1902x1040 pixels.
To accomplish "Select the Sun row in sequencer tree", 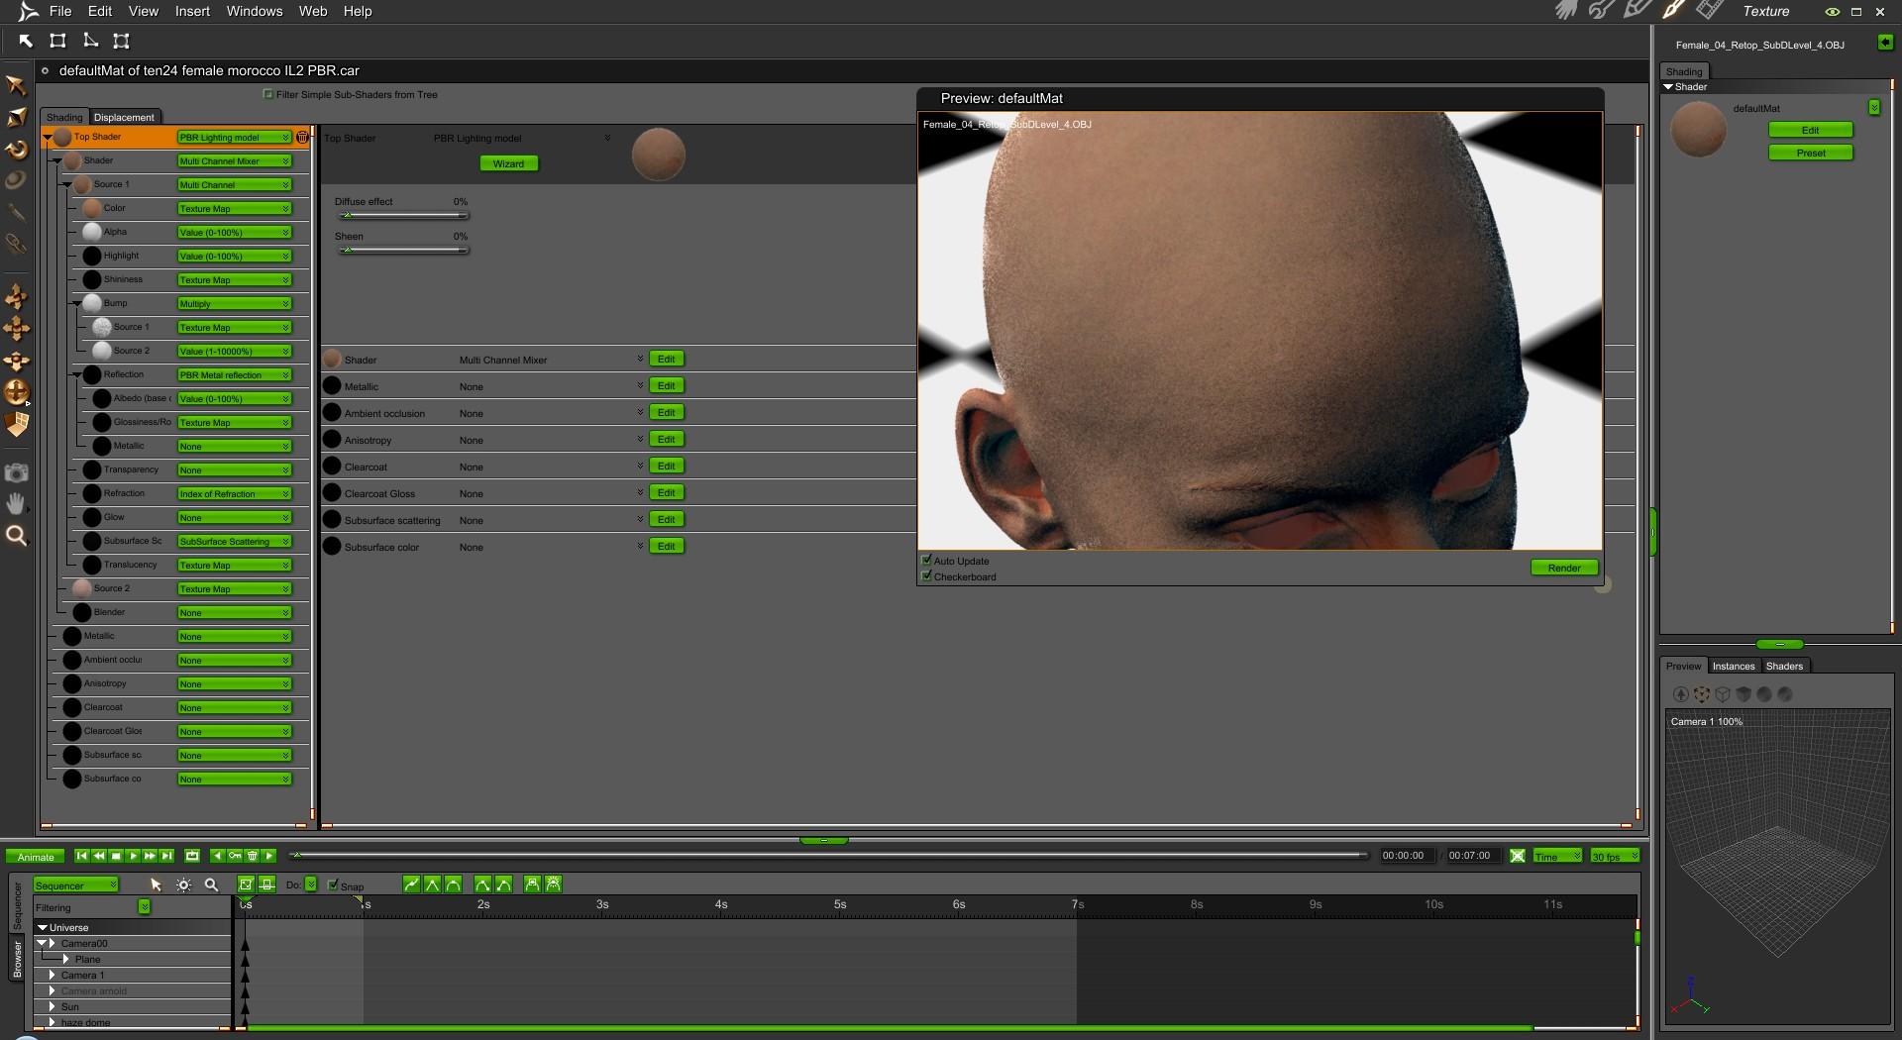I will pyautogui.click(x=133, y=1007).
